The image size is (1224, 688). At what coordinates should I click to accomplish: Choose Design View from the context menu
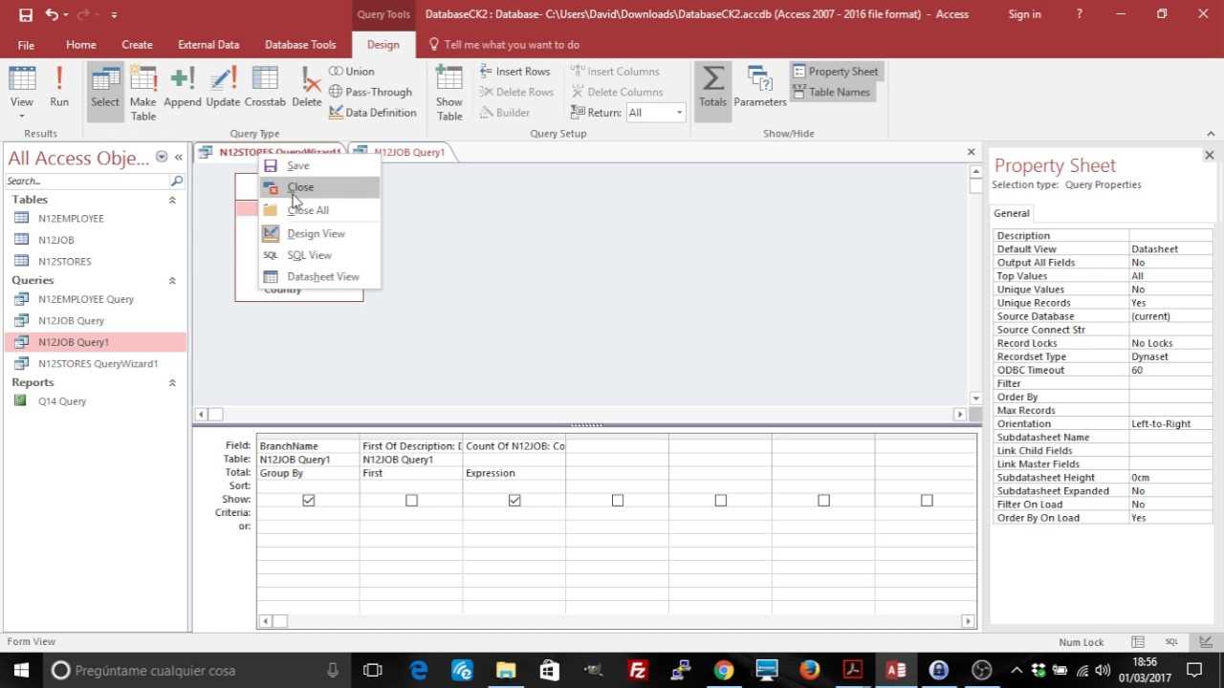(x=319, y=233)
